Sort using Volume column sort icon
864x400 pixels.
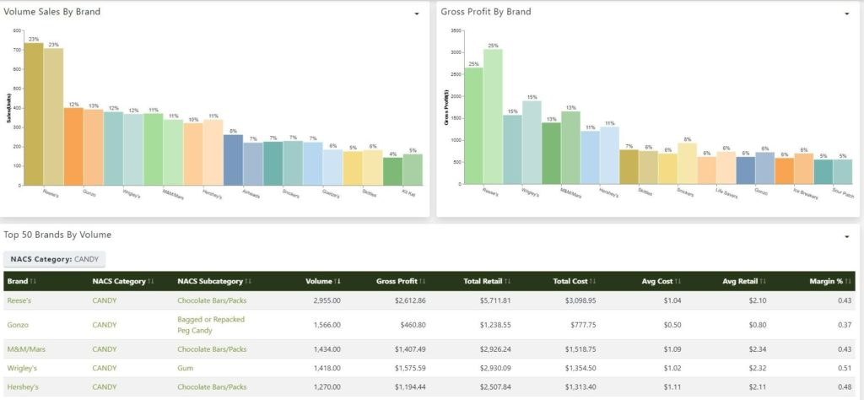[x=337, y=282]
